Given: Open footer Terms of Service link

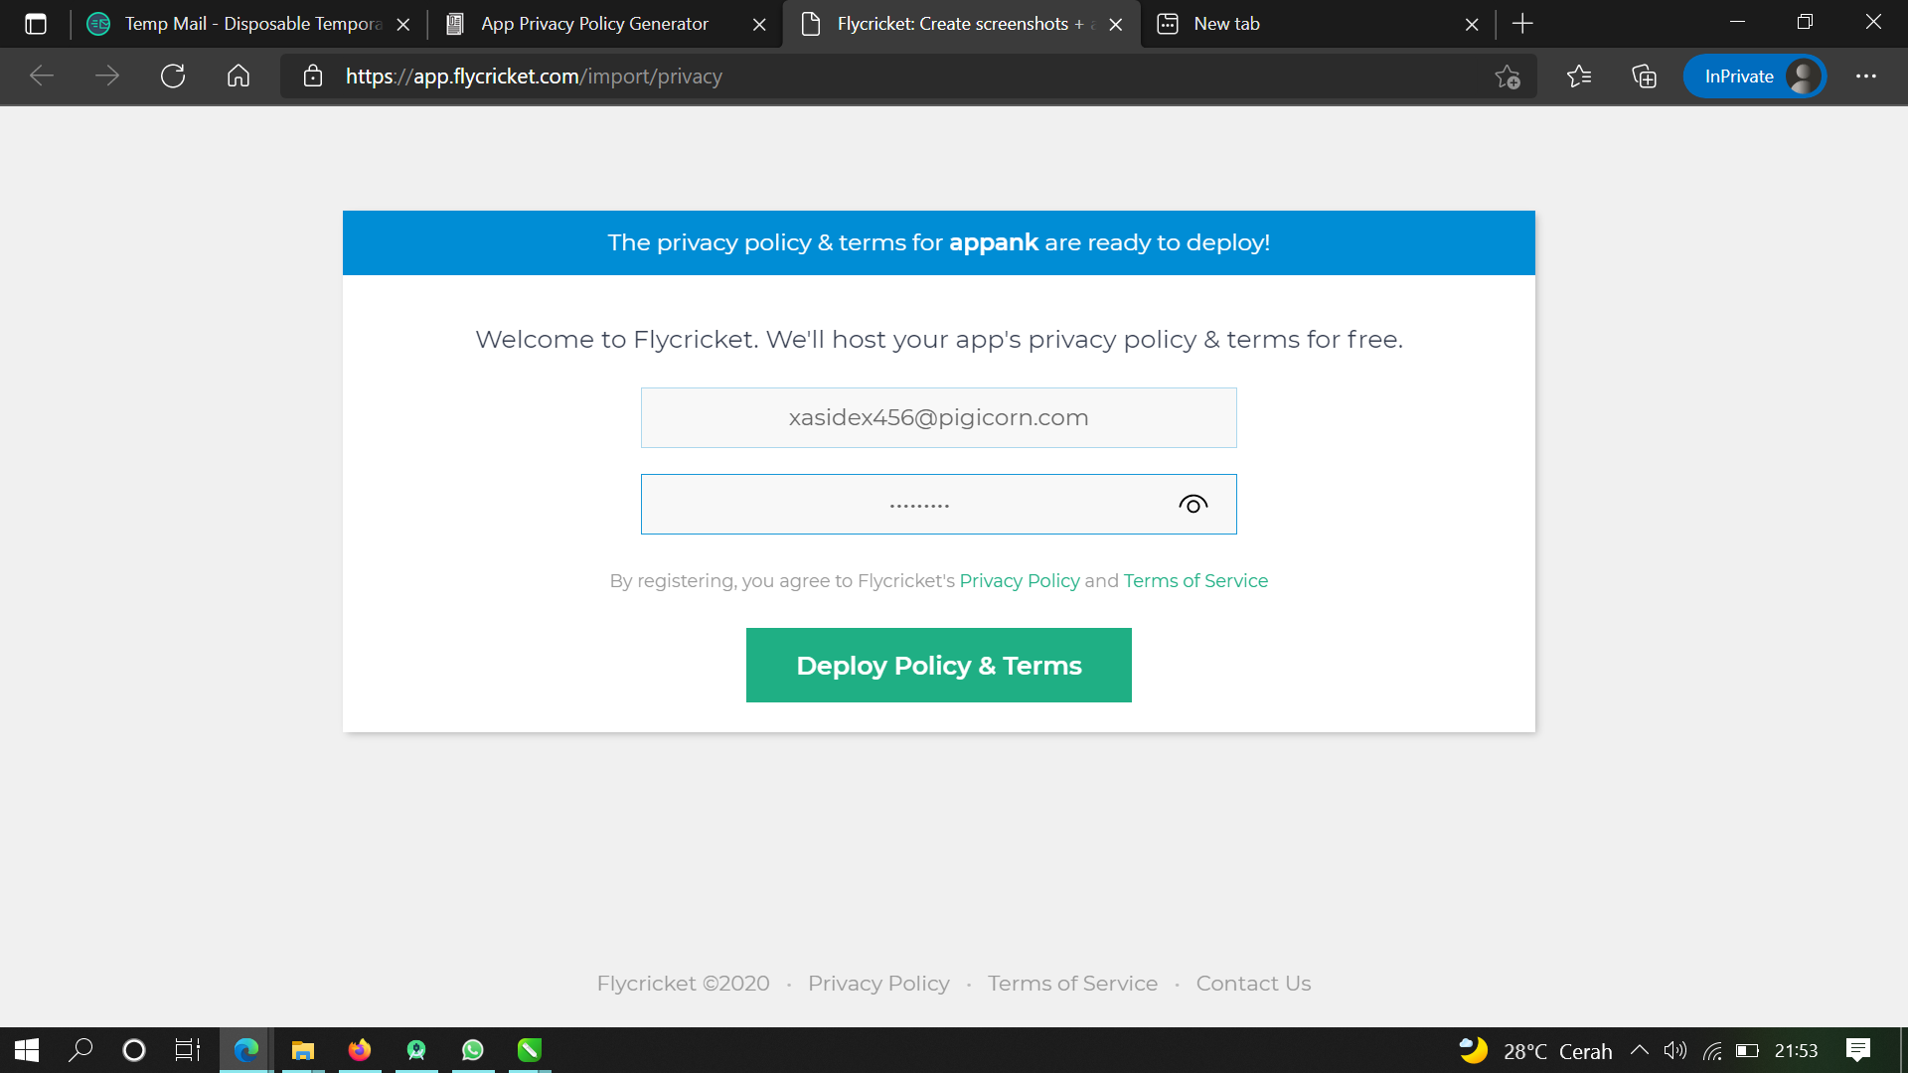Looking at the screenshot, I should (x=1072, y=983).
